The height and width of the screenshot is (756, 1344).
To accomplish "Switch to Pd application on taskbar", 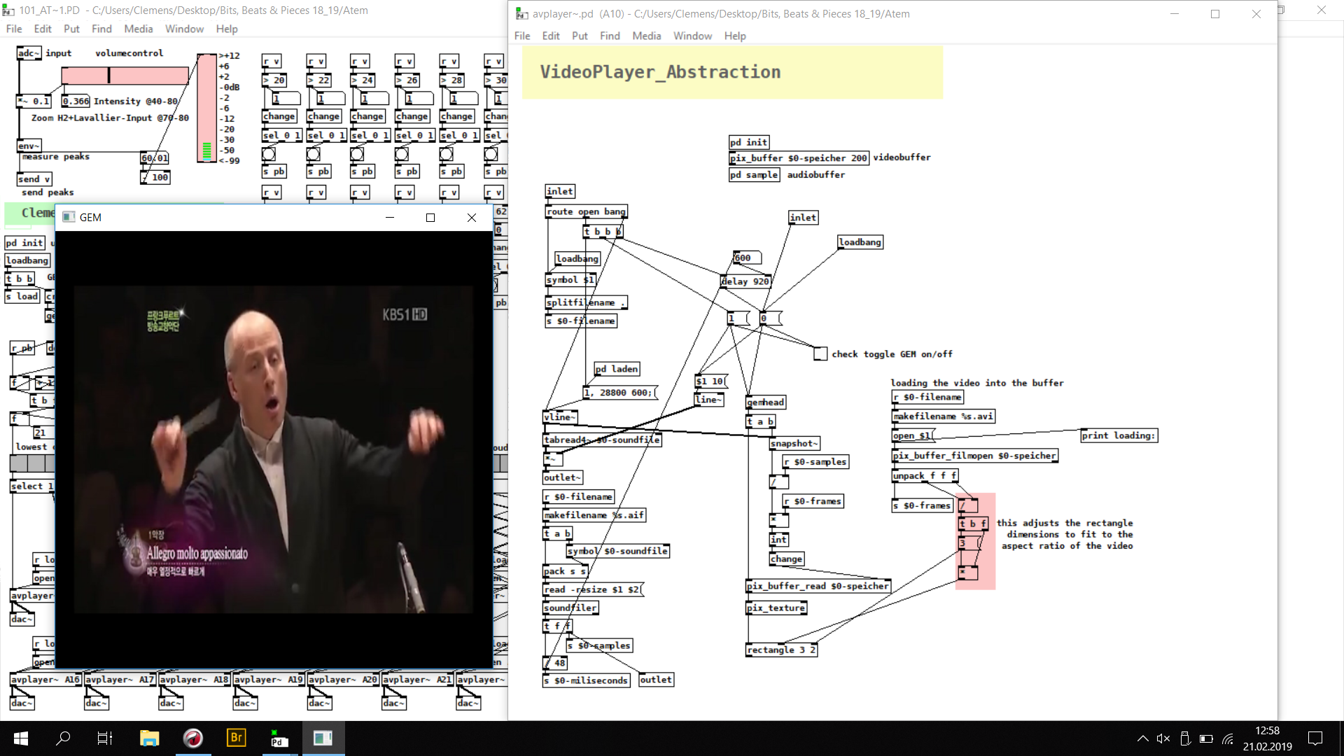I will [x=279, y=738].
